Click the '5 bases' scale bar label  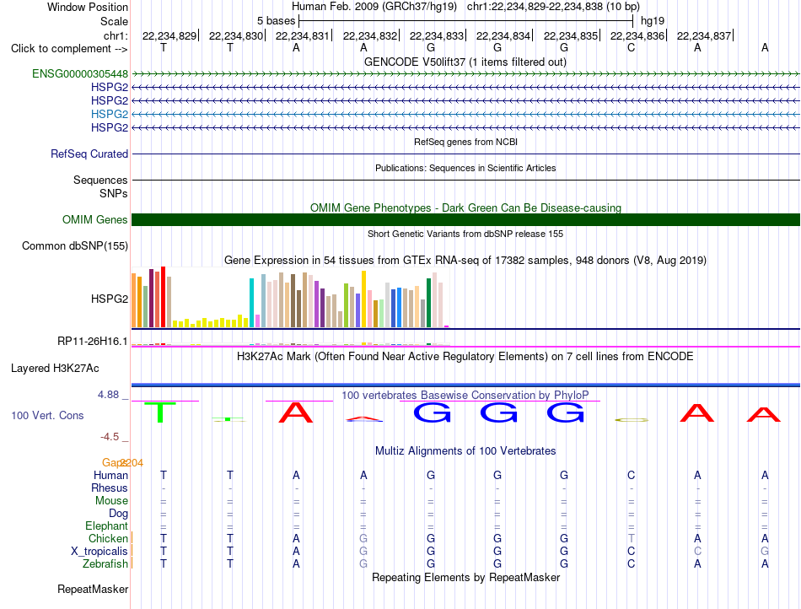276,21
